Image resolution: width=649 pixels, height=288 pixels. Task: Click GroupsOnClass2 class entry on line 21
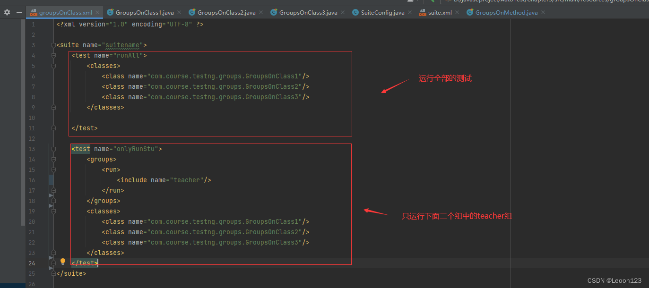(206, 232)
